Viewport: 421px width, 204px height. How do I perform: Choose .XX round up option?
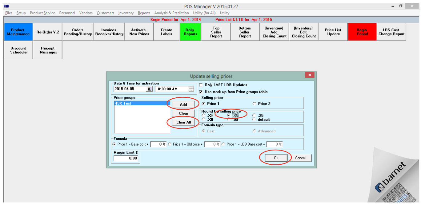[x=203, y=116]
